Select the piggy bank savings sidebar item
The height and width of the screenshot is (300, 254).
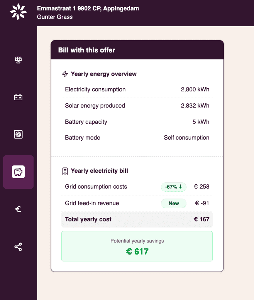tap(18, 172)
